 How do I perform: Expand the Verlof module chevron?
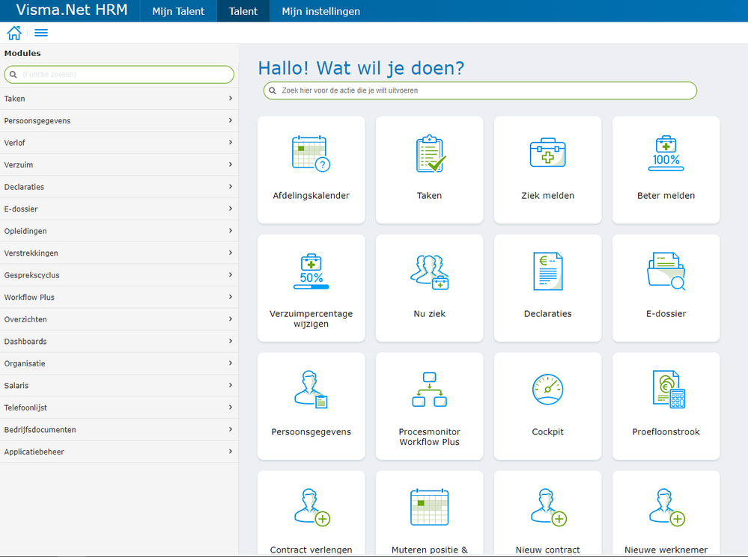(x=231, y=142)
